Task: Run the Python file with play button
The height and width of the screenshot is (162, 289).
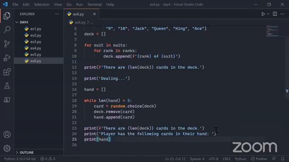Action: (x=263, y=14)
